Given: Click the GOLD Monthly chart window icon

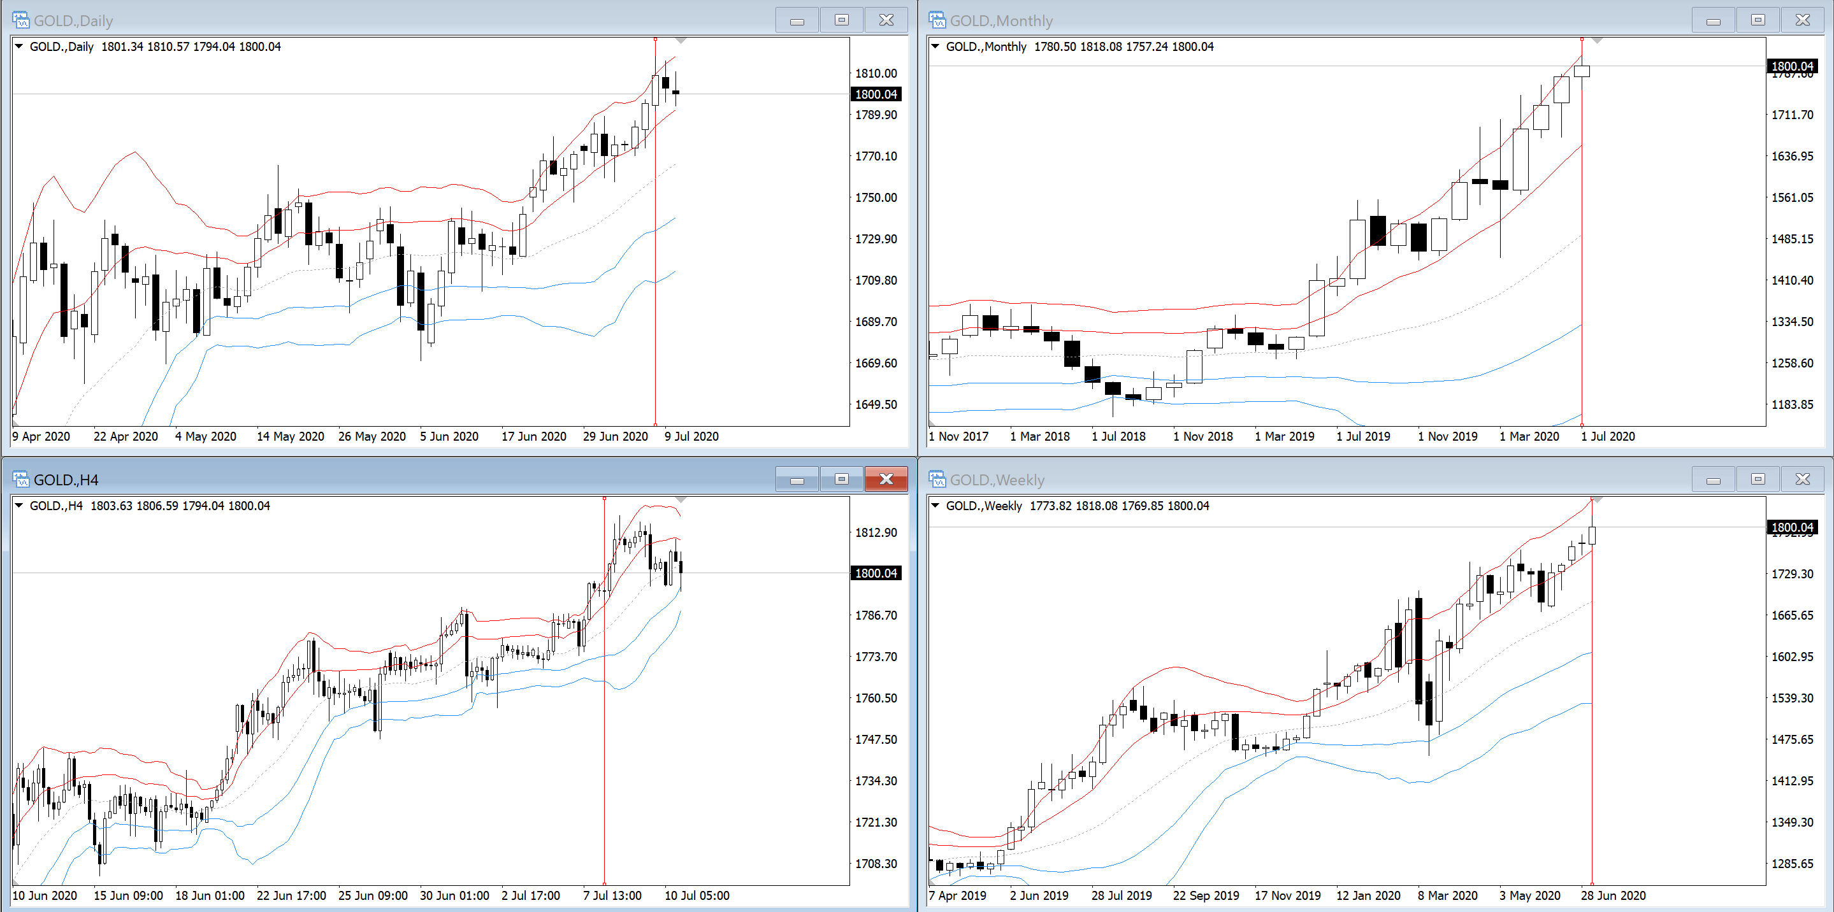Looking at the screenshot, I should (x=937, y=20).
